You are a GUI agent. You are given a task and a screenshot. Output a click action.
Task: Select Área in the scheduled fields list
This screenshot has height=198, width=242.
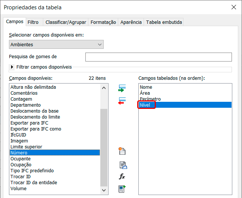pyautogui.click(x=145, y=93)
